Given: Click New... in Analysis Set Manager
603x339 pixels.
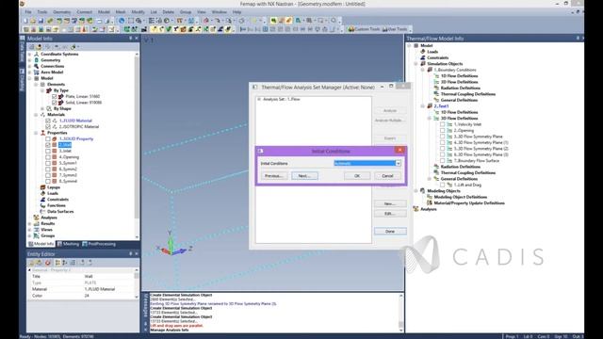Looking at the screenshot, I should click(x=390, y=203).
